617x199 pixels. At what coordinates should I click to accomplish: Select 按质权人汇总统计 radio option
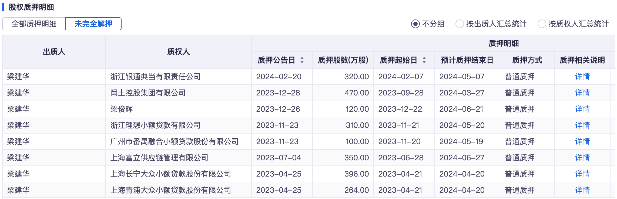[x=542, y=24]
